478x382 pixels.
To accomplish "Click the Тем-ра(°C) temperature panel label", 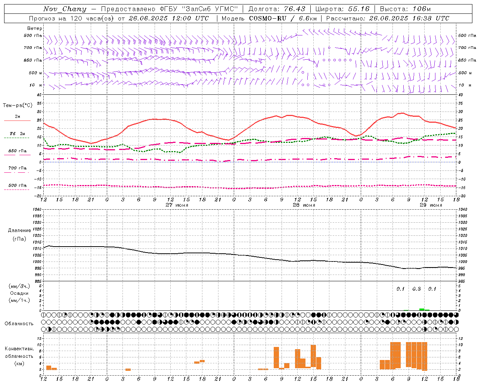I will point(18,106).
